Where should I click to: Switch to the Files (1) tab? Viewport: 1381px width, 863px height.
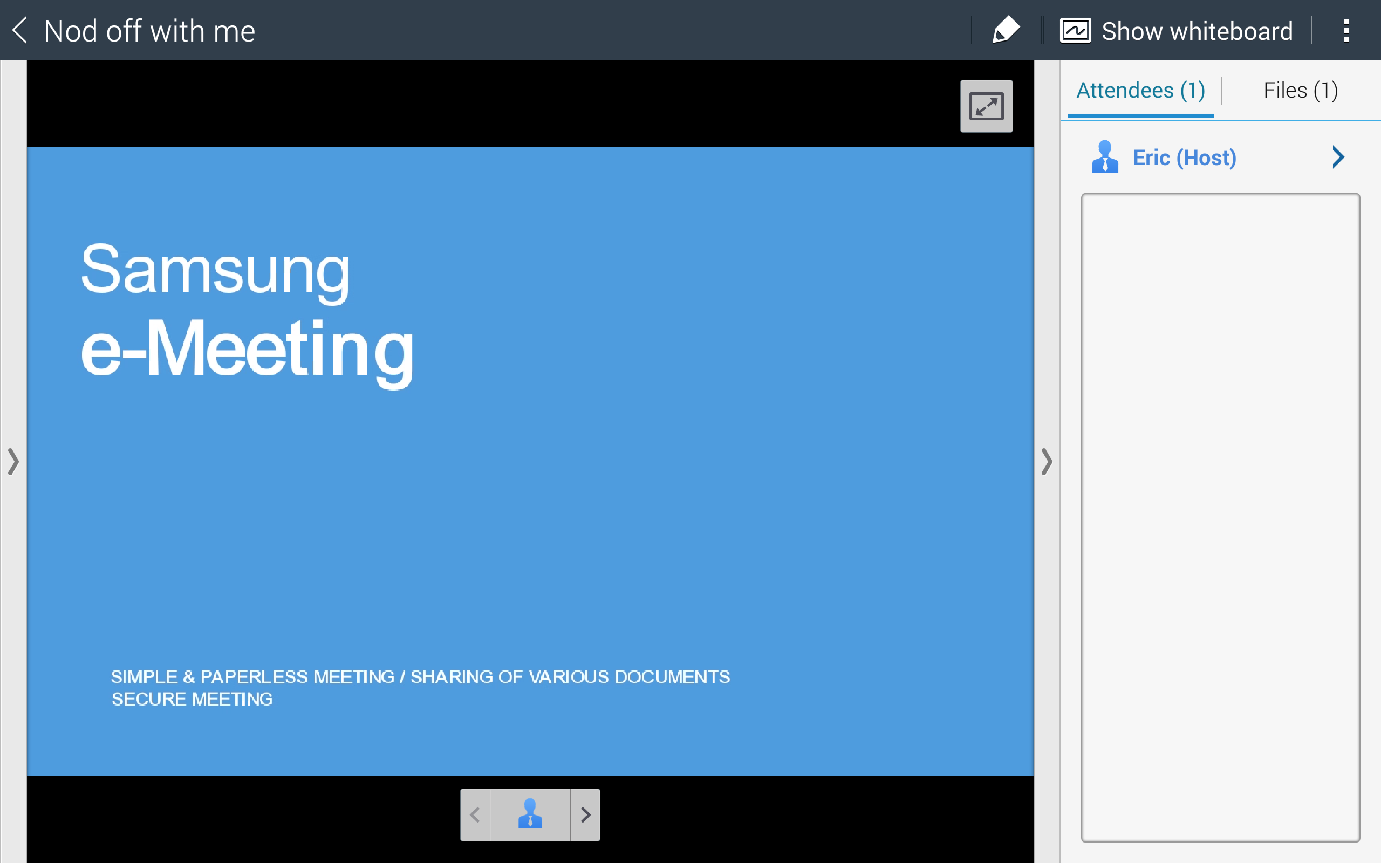click(x=1301, y=91)
